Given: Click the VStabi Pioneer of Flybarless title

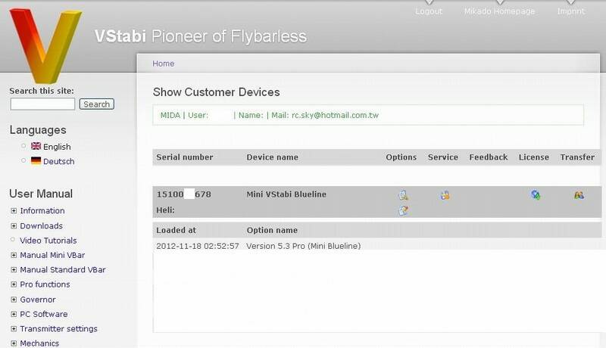Looking at the screenshot, I should [201, 36].
